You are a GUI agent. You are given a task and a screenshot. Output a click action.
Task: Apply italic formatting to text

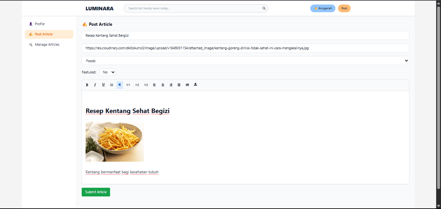95,85
